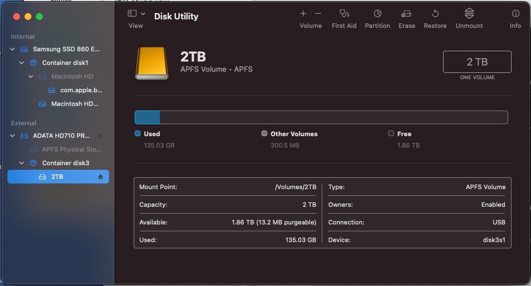Click the gray Other Volumes swatch
Viewport: 531px width, 286px height.
point(264,133)
